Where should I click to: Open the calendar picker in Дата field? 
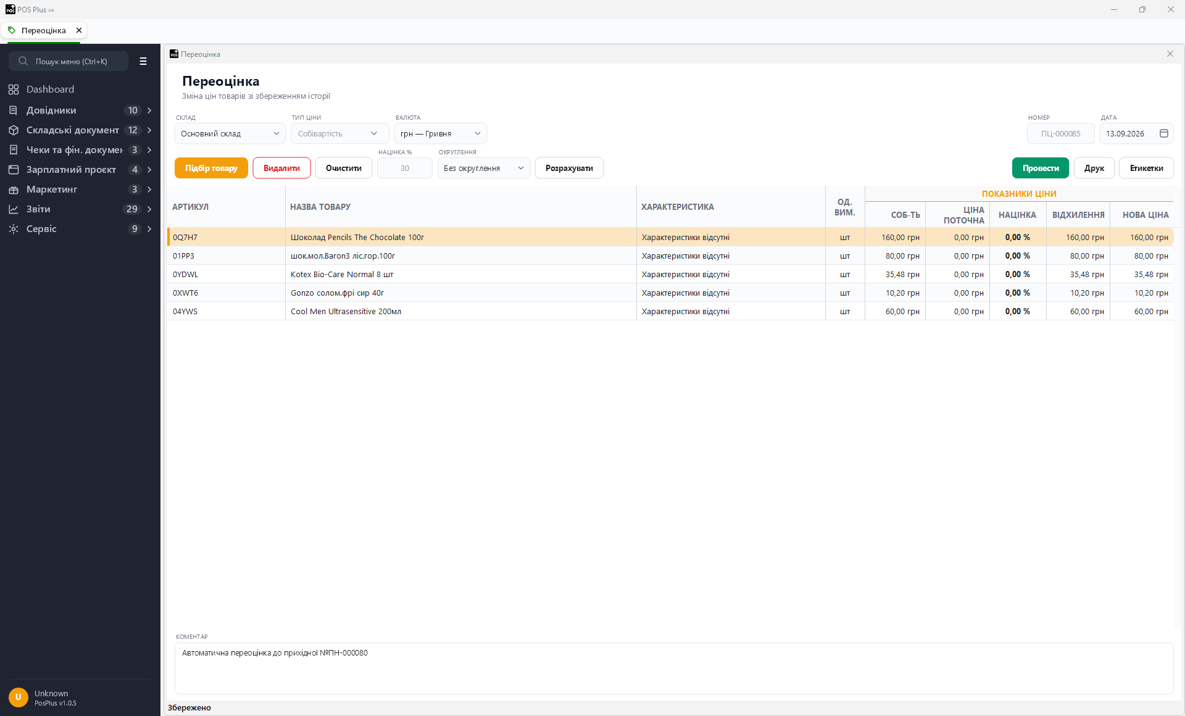(x=1164, y=133)
